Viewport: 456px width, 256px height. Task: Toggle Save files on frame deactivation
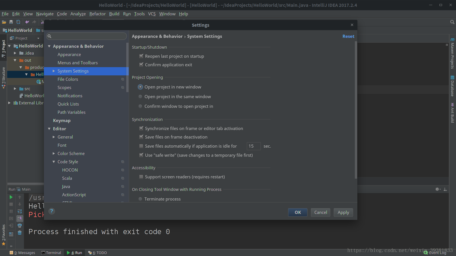141,137
